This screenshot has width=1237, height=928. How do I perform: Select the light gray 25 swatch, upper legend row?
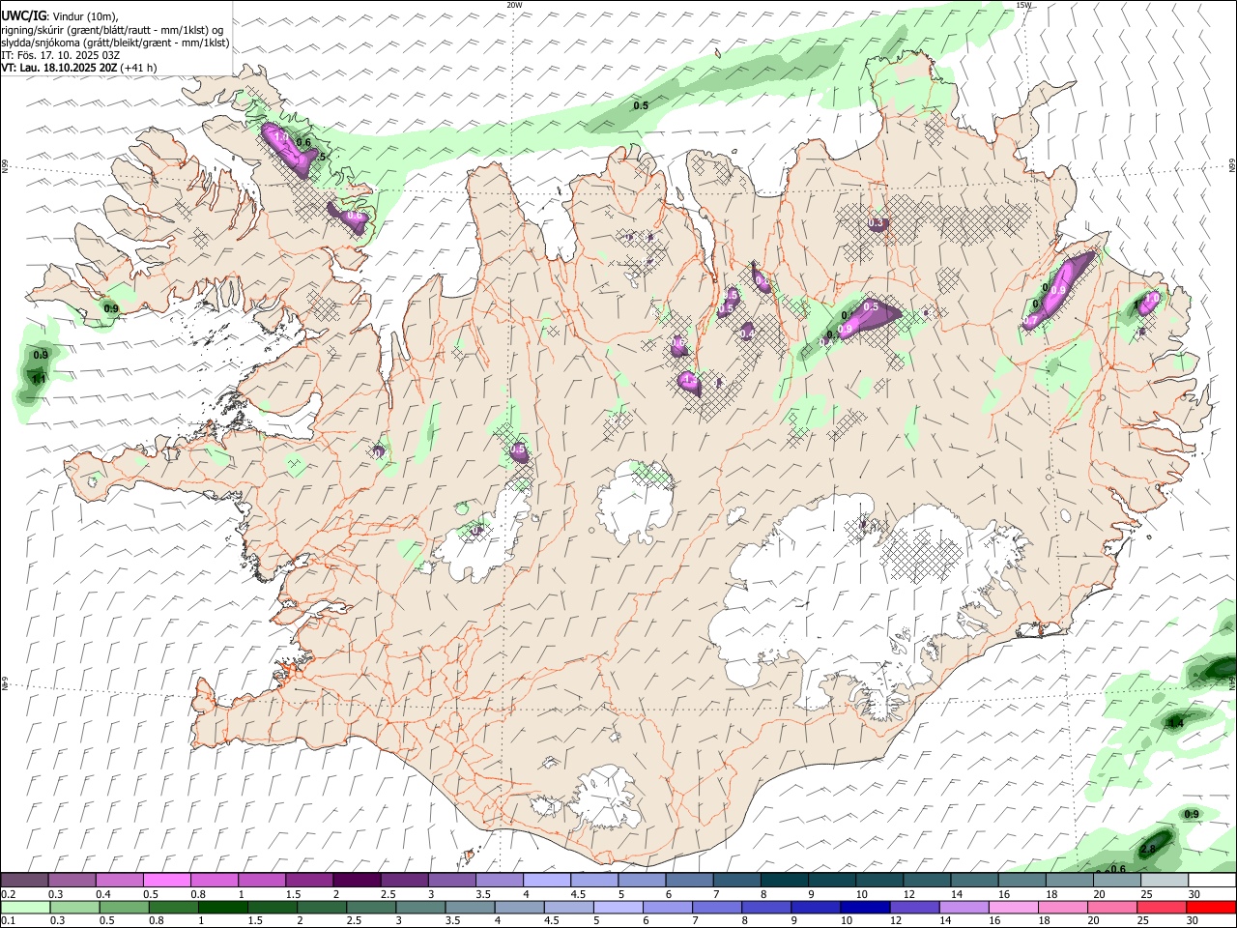[x=1165, y=881]
